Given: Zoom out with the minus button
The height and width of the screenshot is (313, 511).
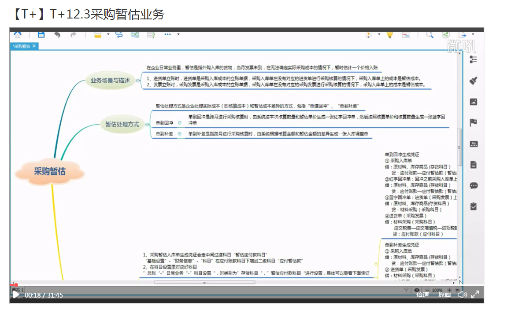Looking at the screenshot, I should point(427,290).
